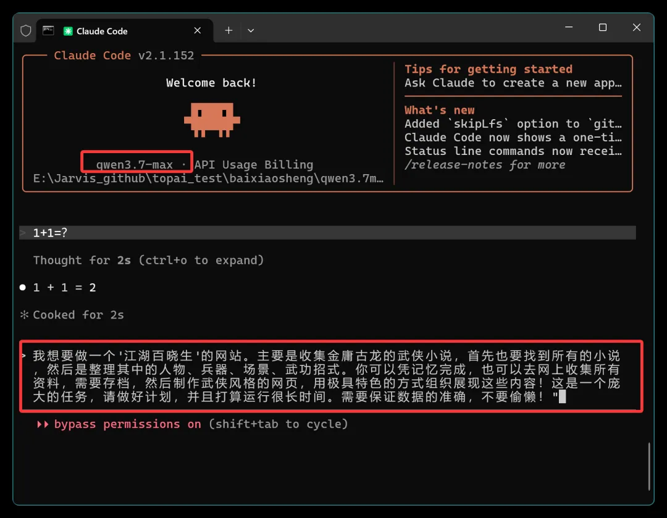Screen dimensions: 667x518
Task: Expand the Thought for 2s line
Action: [148, 261]
